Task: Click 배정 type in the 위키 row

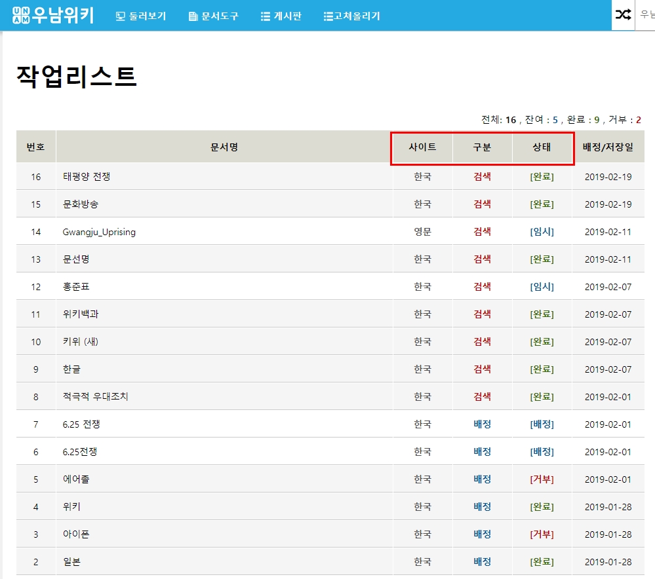Action: [x=482, y=507]
